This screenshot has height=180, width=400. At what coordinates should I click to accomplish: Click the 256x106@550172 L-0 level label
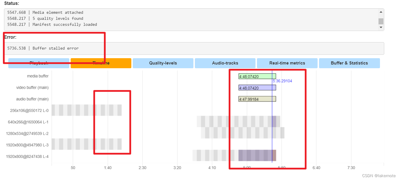(x=29, y=111)
